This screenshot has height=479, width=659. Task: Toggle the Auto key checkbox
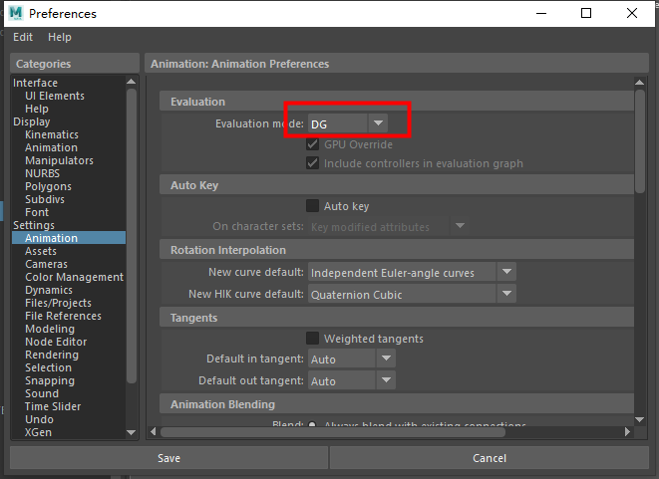tap(313, 206)
